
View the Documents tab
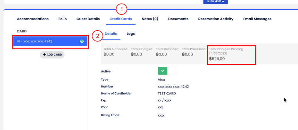(x=178, y=19)
